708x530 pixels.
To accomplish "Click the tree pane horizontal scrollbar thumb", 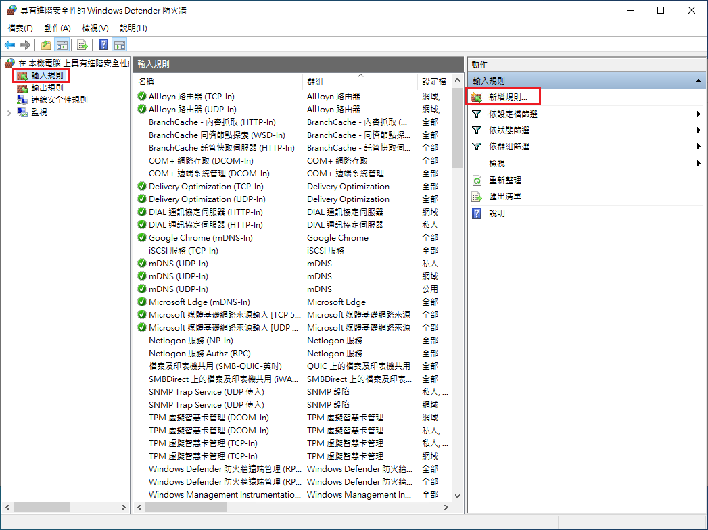I will (x=41, y=508).
